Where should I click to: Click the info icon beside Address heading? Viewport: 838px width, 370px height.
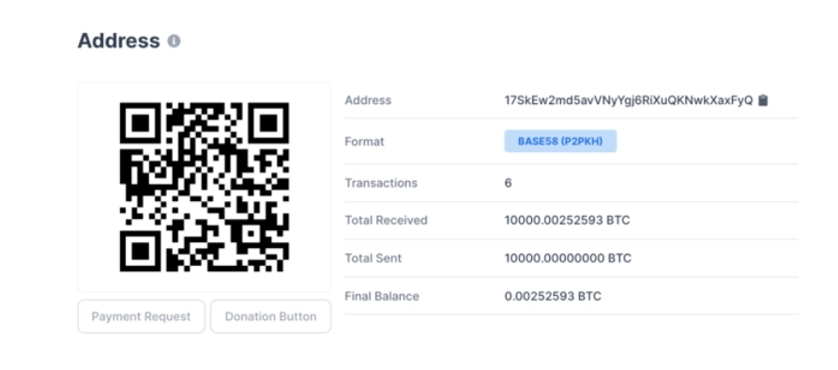coord(174,41)
